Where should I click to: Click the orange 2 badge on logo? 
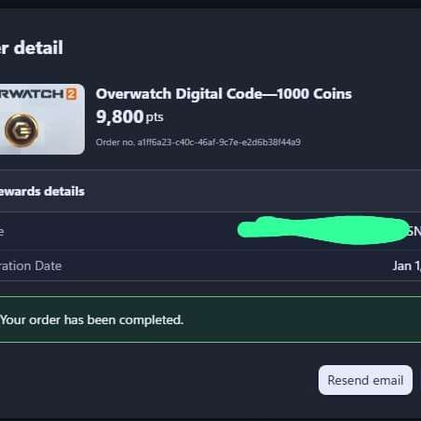pyautogui.click(x=71, y=94)
